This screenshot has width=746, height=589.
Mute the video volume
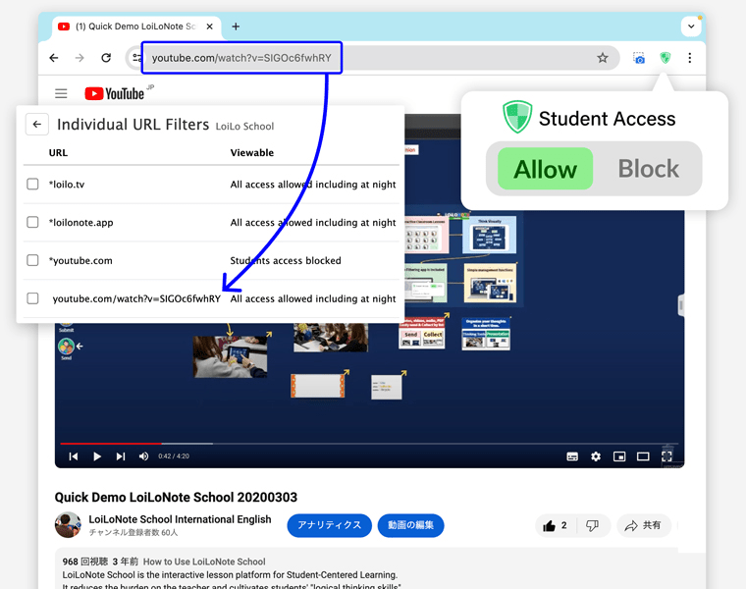pos(143,456)
